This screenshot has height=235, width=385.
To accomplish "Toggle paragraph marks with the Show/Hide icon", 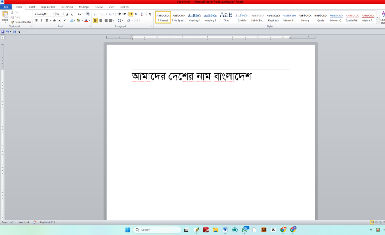I will 150,14.
